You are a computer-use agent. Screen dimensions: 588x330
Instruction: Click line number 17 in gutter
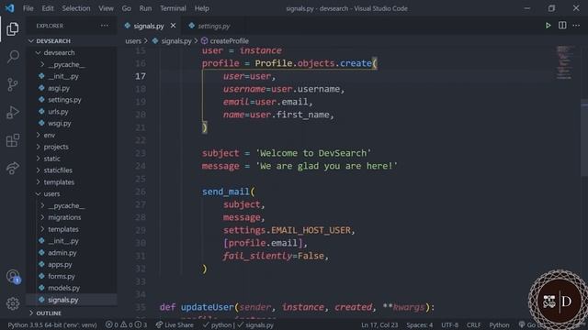(x=141, y=76)
